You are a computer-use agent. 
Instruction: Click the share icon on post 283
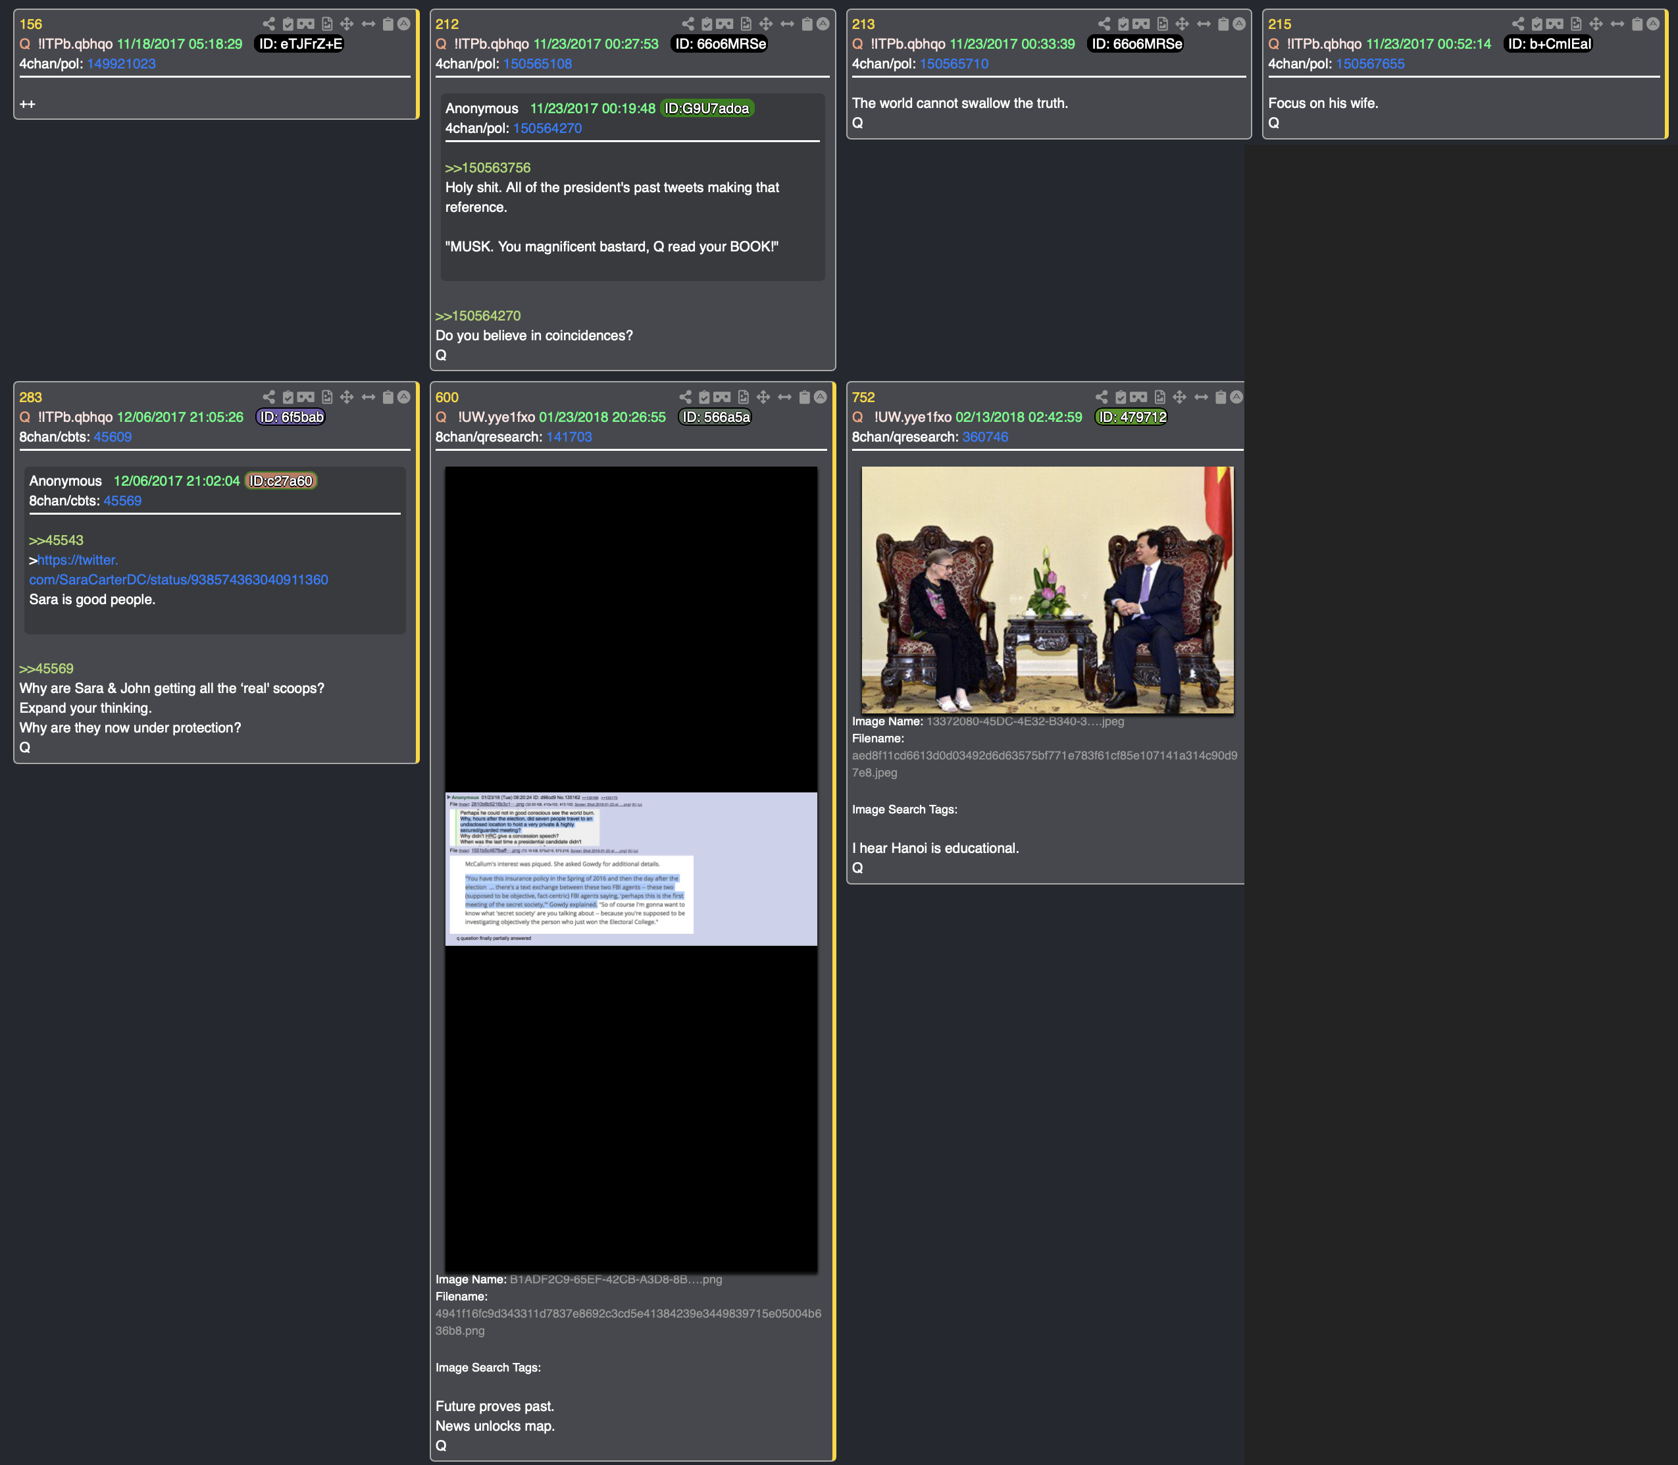click(269, 396)
